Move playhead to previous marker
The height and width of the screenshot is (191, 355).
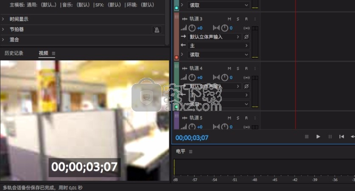[342, 136]
